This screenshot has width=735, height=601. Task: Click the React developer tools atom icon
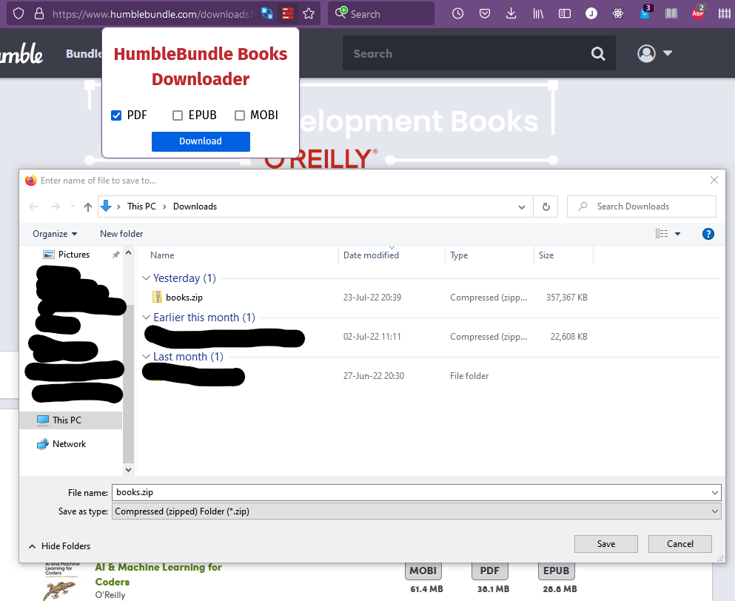[x=618, y=13]
